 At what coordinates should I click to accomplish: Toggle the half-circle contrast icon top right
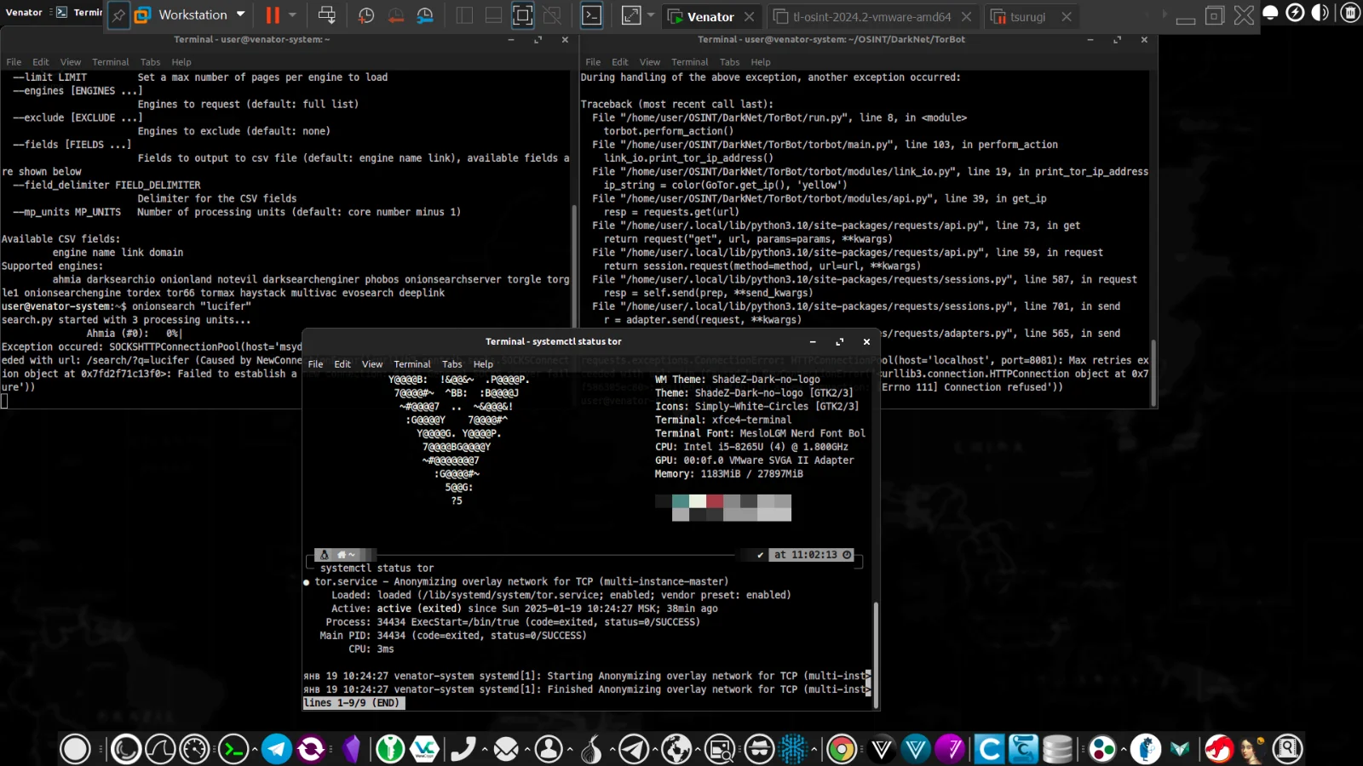pyautogui.click(x=1320, y=13)
